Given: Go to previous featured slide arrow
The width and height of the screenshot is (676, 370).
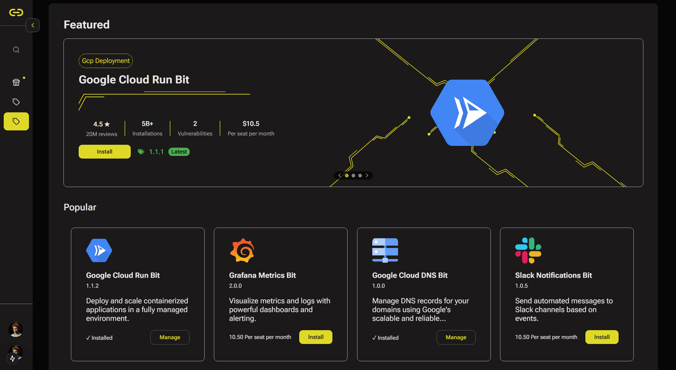Looking at the screenshot, I should click(x=340, y=175).
